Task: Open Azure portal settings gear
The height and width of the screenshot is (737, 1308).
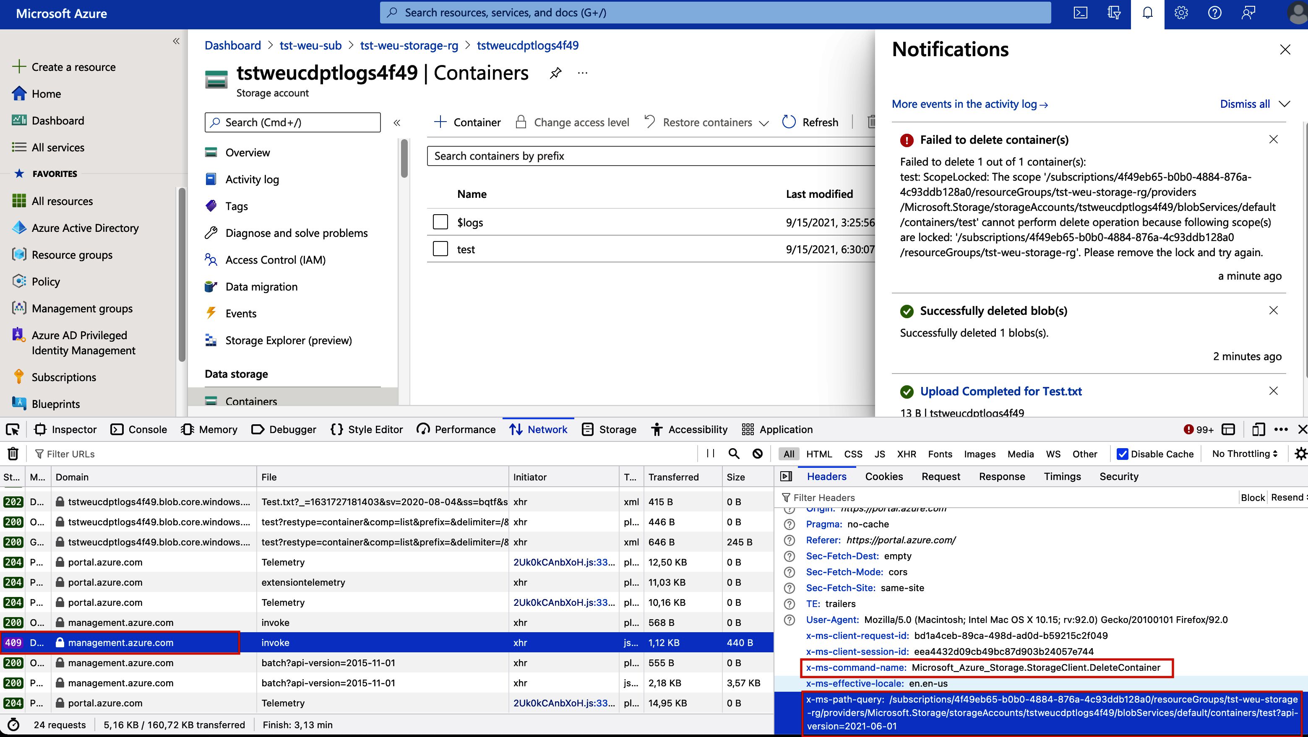Action: coord(1180,13)
